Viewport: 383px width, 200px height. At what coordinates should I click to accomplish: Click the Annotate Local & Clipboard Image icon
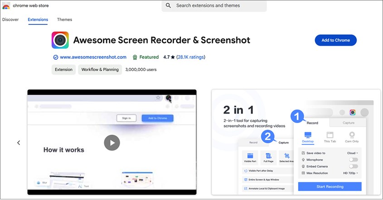[x=246, y=189]
